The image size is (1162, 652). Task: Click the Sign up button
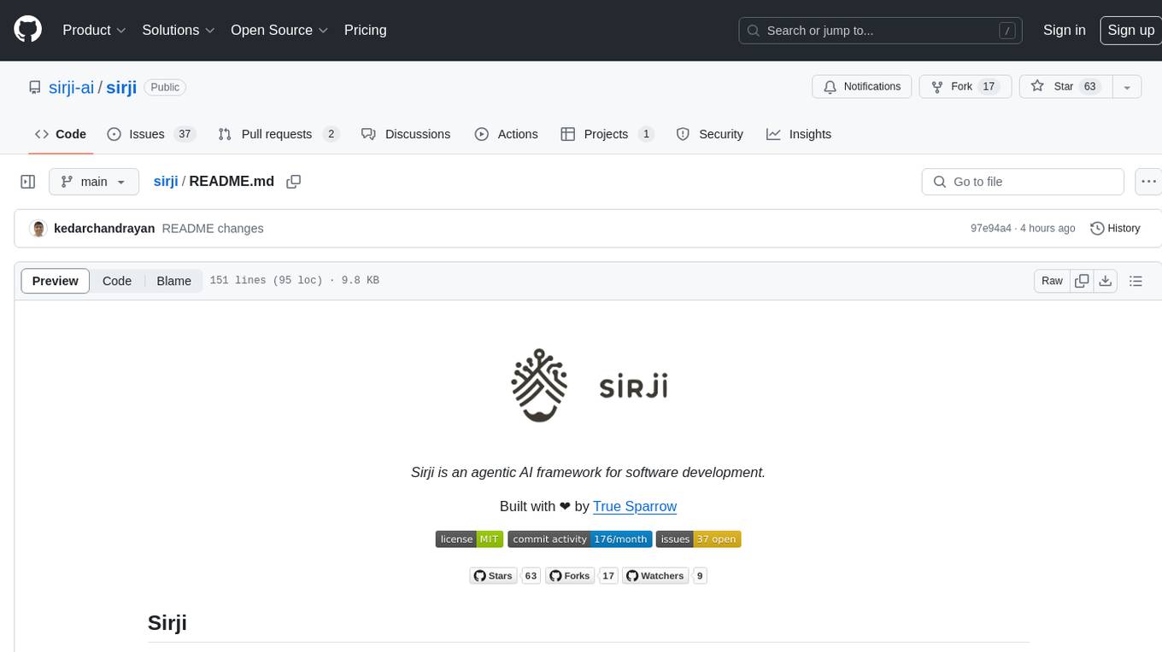pyautogui.click(x=1130, y=30)
